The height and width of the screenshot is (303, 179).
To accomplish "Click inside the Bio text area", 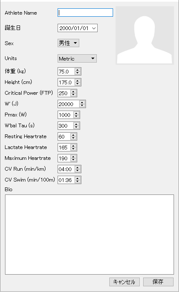I will 89,235.
